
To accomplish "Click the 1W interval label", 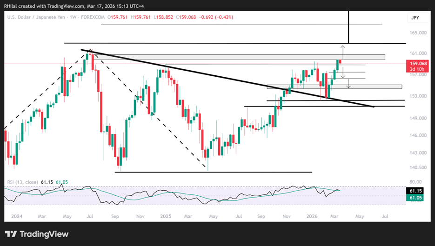I will point(73,17).
